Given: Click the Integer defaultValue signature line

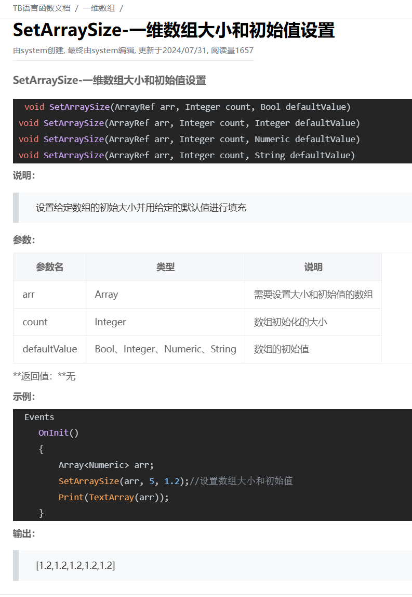Looking at the screenshot, I should click(189, 123).
